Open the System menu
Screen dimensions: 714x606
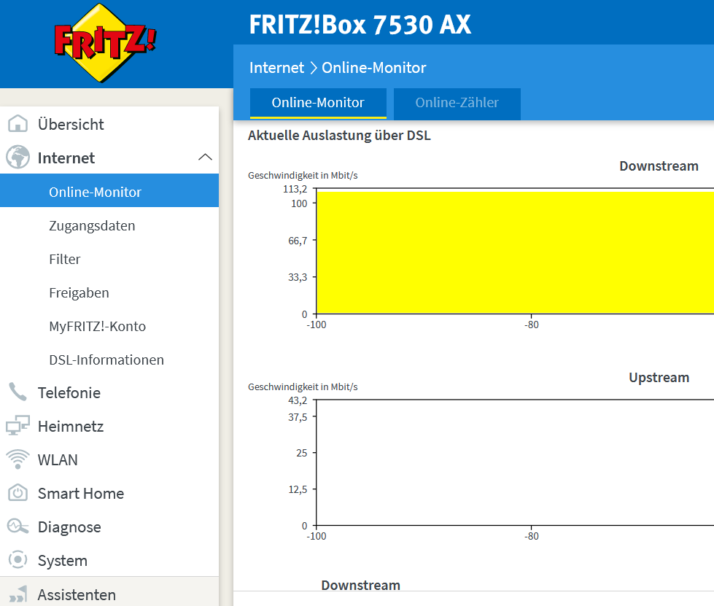click(x=109, y=561)
